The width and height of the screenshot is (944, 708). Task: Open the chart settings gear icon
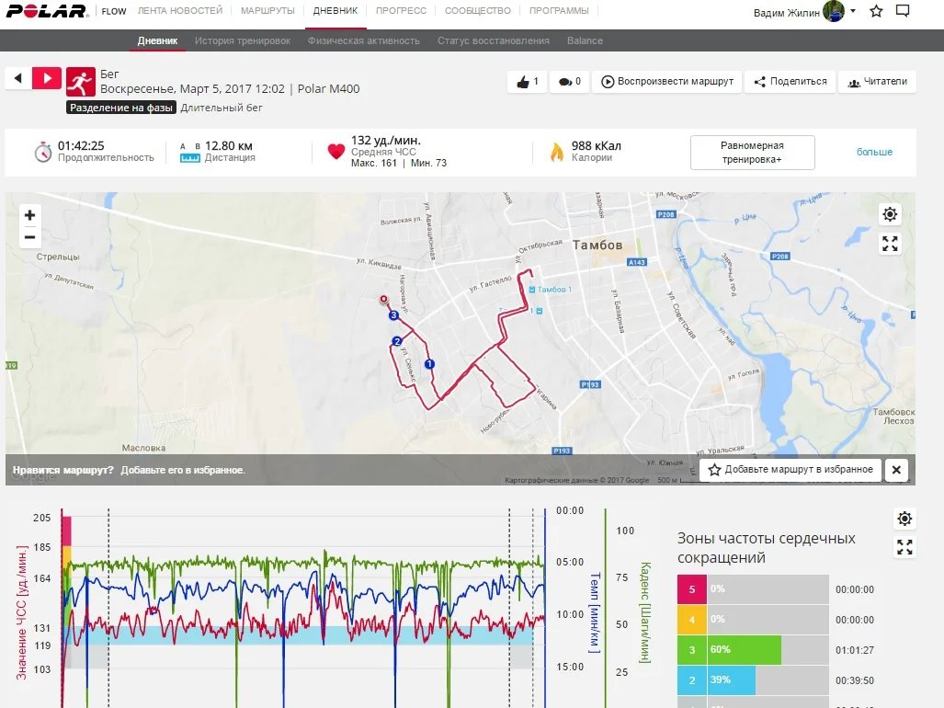(x=904, y=519)
